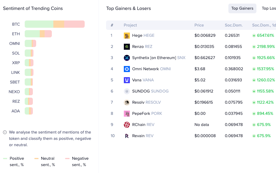Screen dimensions: 276x173
Task: Sort by the Project column header
Action: tap(130, 25)
